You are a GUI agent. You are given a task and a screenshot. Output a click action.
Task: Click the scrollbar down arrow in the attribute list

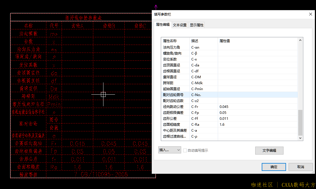(300, 138)
